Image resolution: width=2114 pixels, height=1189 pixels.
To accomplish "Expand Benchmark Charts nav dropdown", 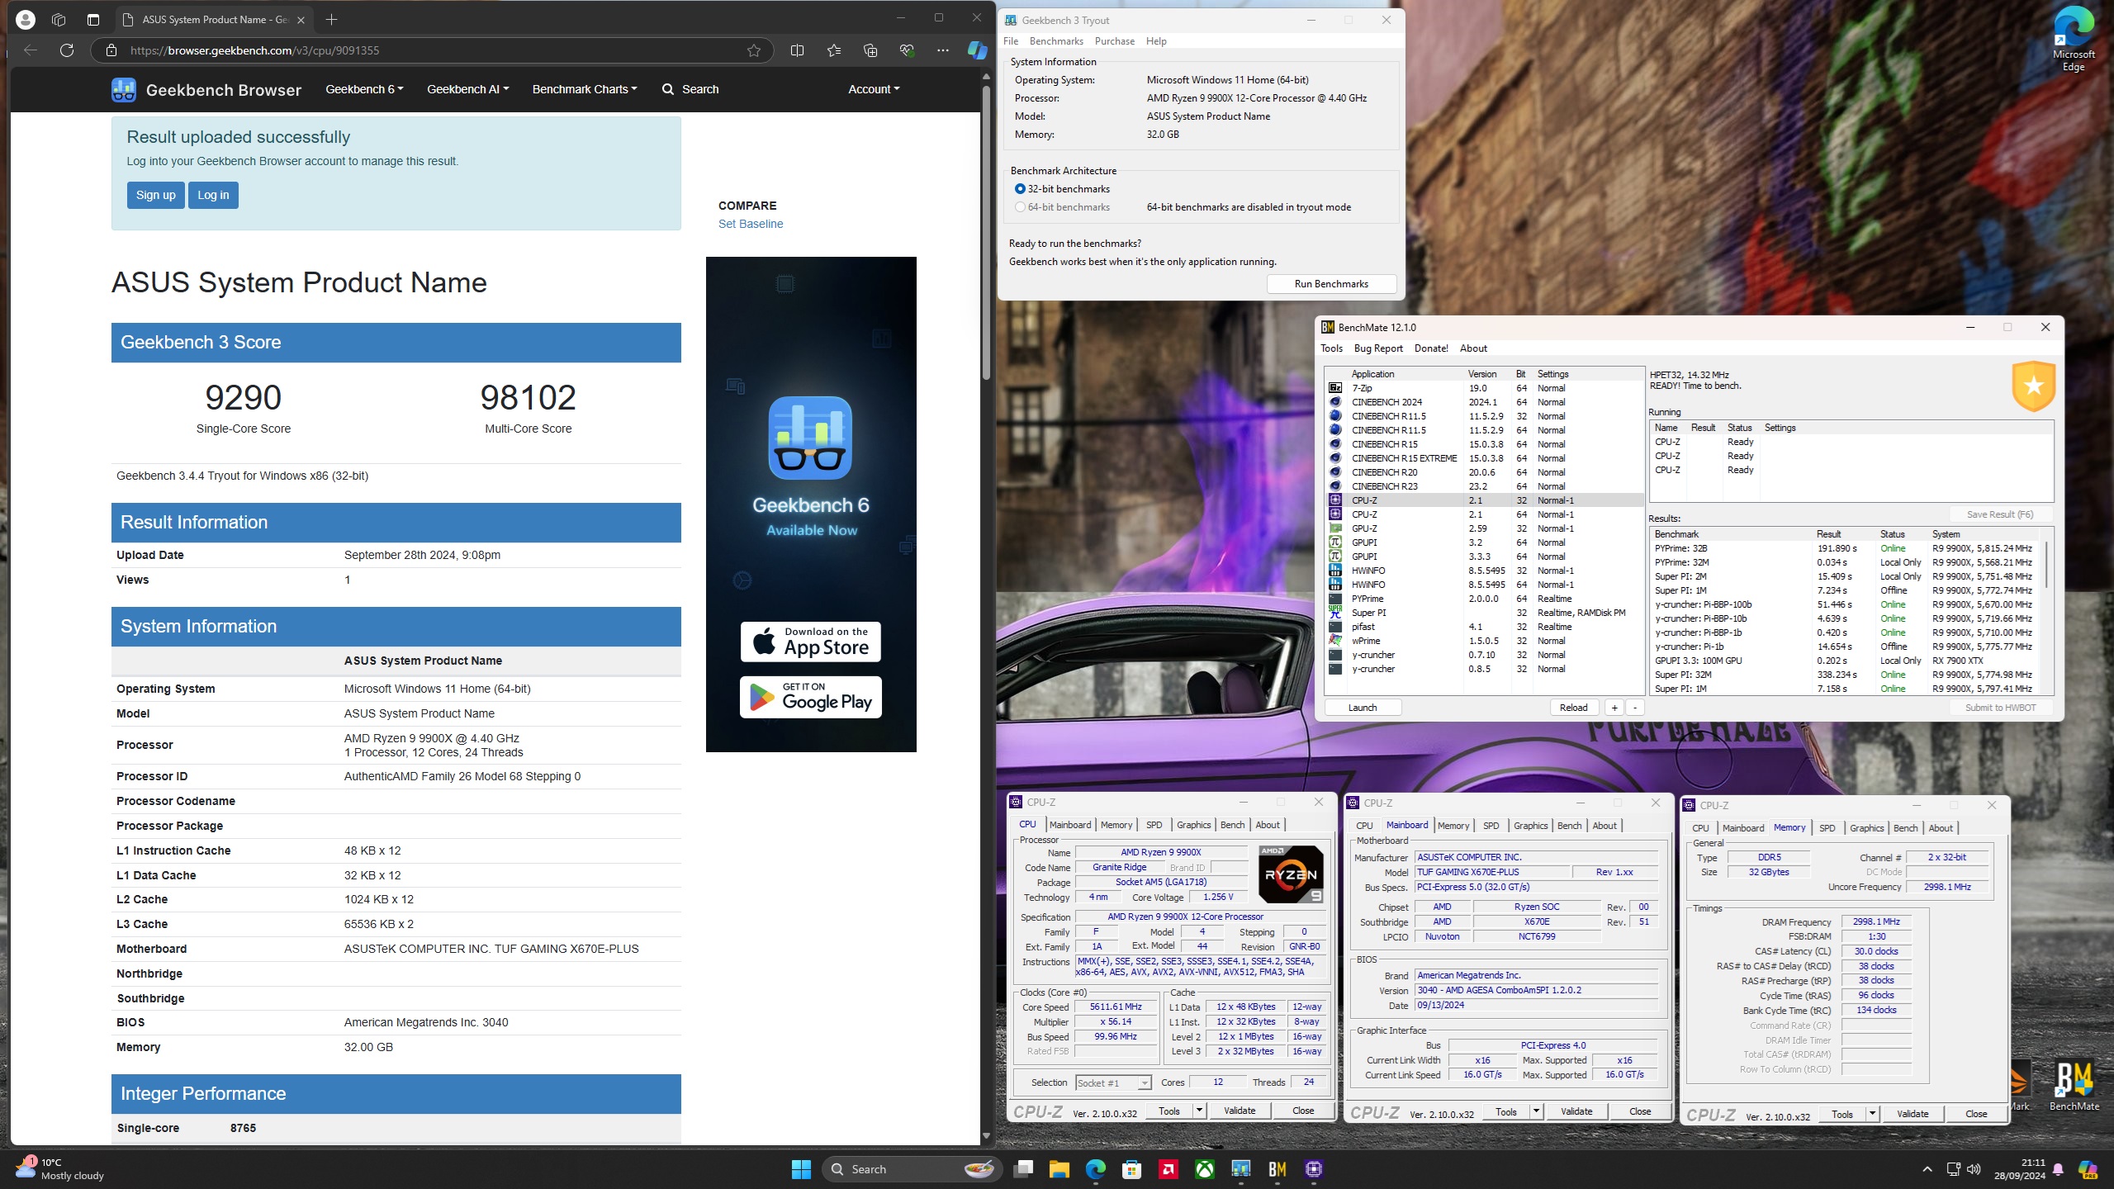I will 585,89.
